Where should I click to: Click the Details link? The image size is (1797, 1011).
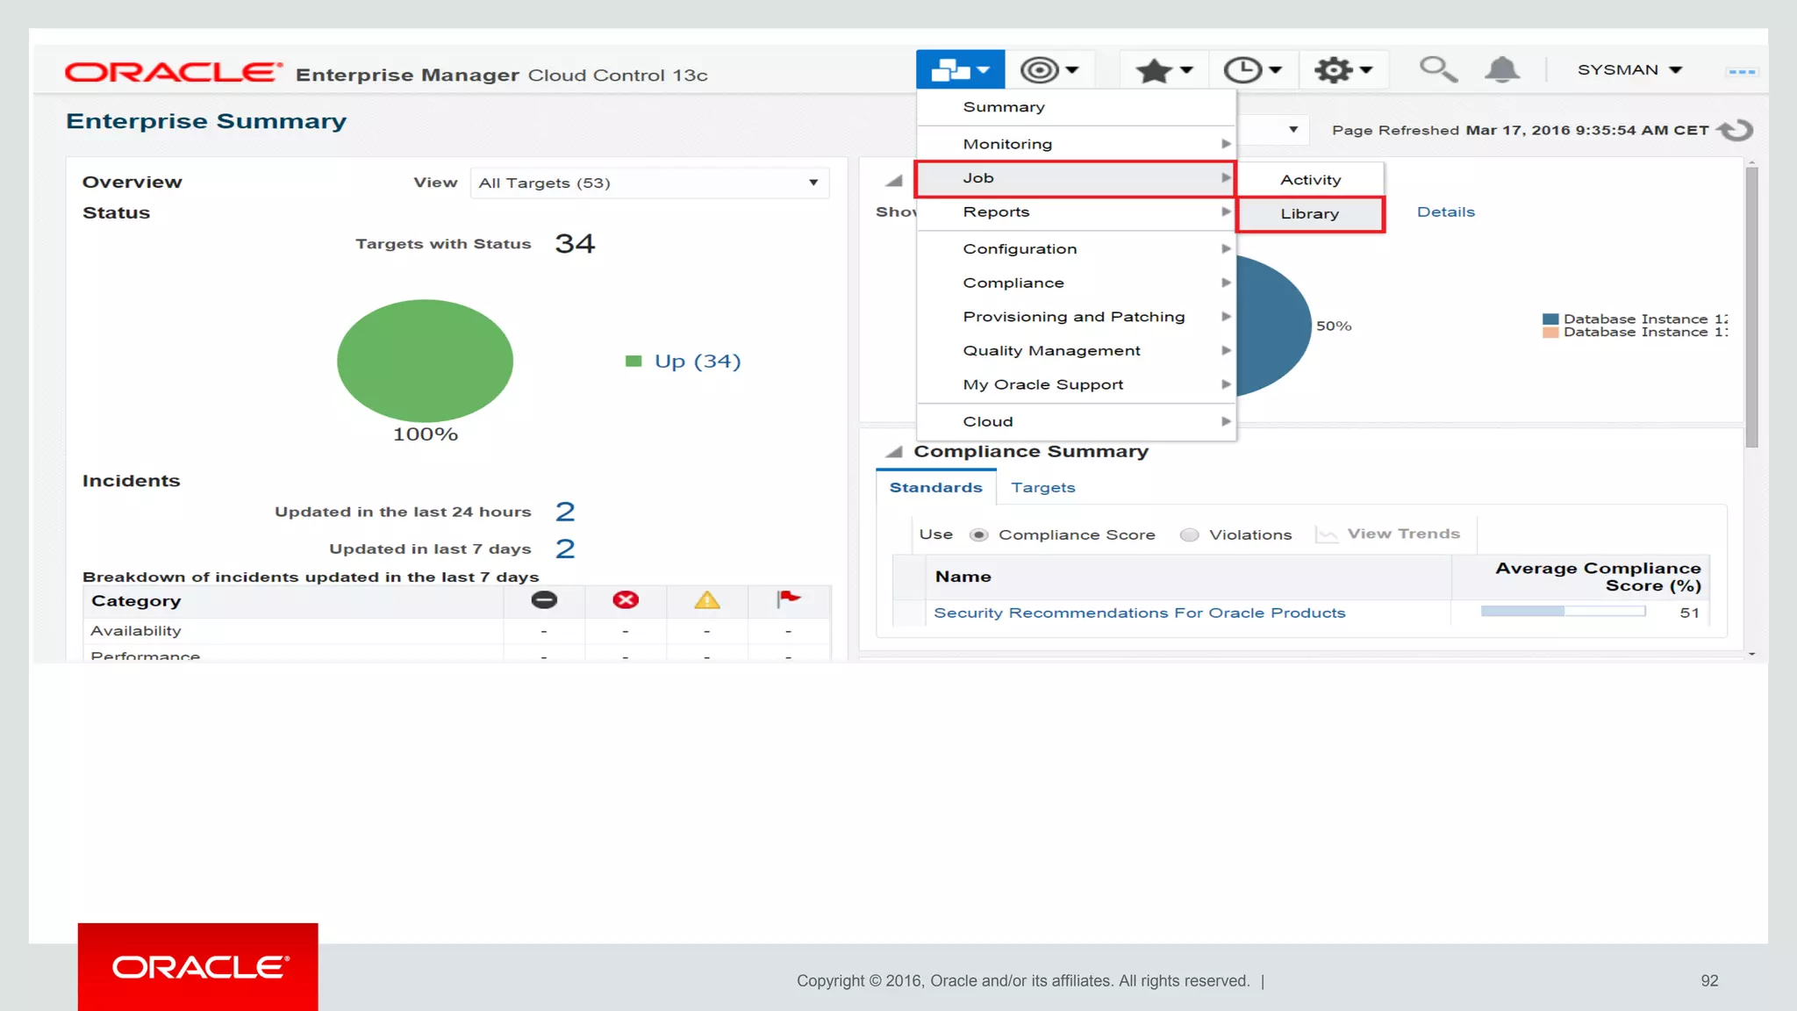[1445, 212]
